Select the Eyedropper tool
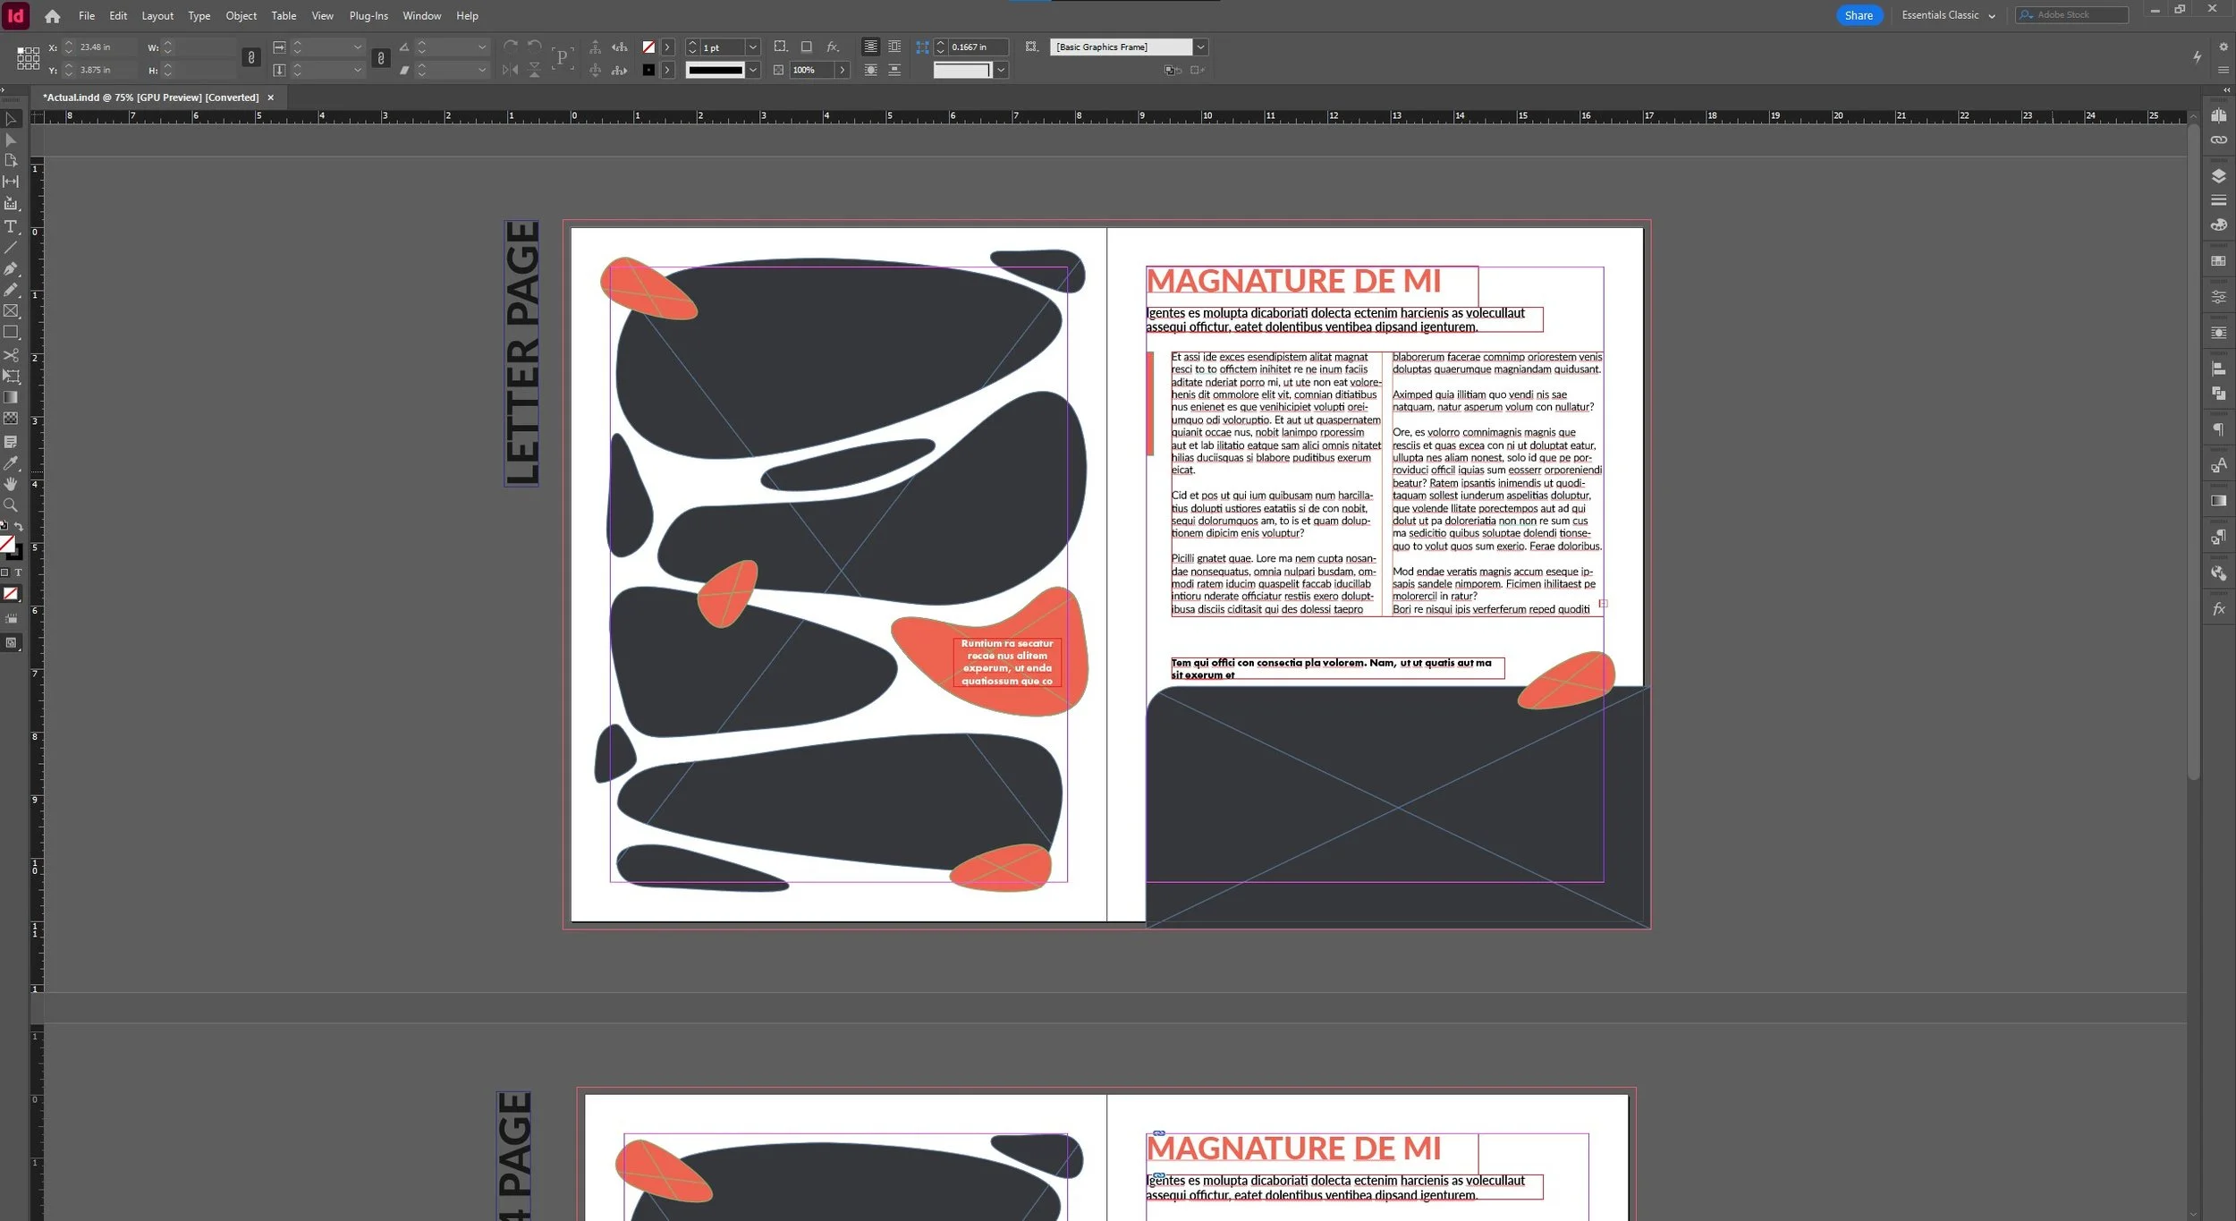 coord(11,463)
